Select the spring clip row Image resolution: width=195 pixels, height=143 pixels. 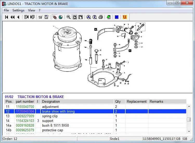50,116
